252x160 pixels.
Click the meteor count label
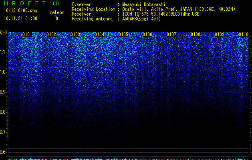tap(57, 12)
